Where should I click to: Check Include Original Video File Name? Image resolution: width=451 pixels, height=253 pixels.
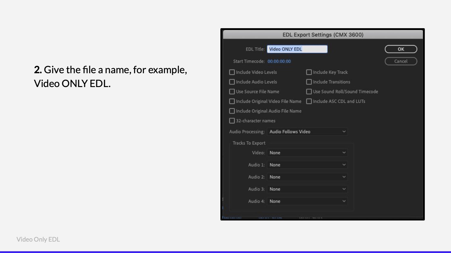232,101
